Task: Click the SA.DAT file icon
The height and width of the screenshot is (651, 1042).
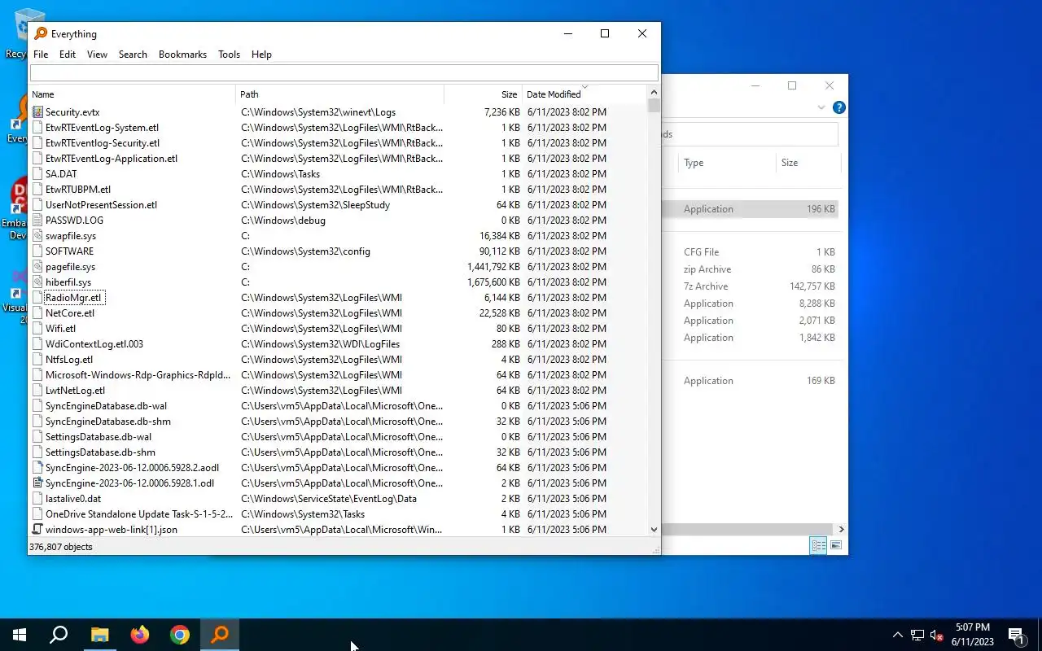Action: point(37,174)
